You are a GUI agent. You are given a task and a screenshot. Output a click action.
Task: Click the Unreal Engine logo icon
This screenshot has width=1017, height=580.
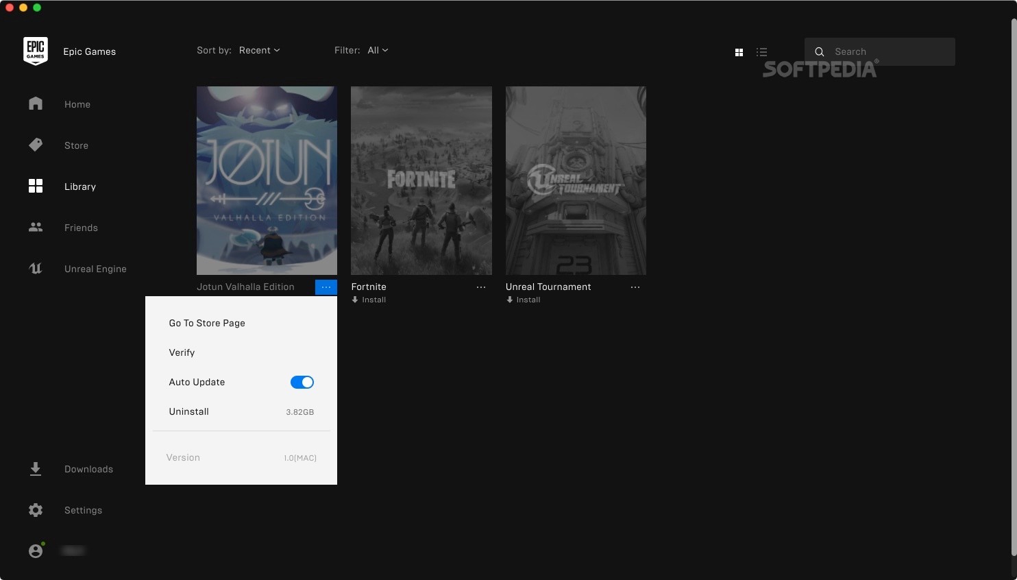point(36,268)
